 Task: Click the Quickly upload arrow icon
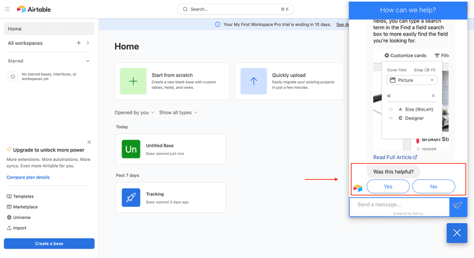click(x=253, y=82)
